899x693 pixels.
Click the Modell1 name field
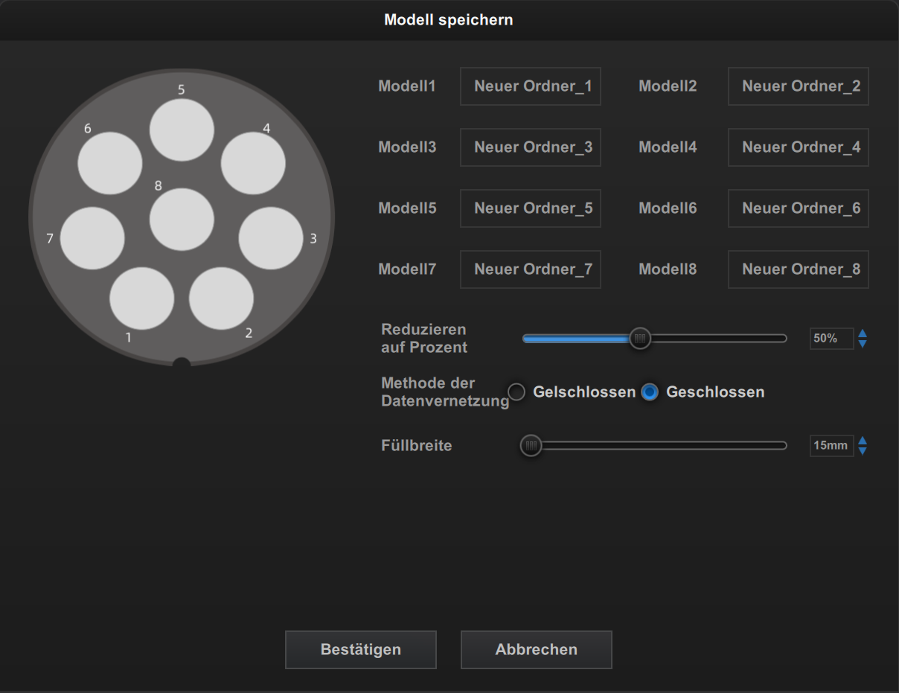(x=531, y=86)
